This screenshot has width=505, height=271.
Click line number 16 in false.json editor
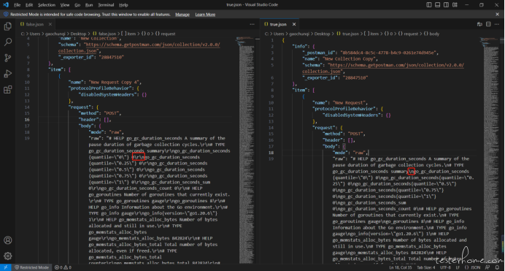point(27,120)
